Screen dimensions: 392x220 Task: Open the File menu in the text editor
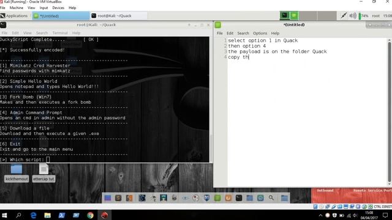[219, 33]
